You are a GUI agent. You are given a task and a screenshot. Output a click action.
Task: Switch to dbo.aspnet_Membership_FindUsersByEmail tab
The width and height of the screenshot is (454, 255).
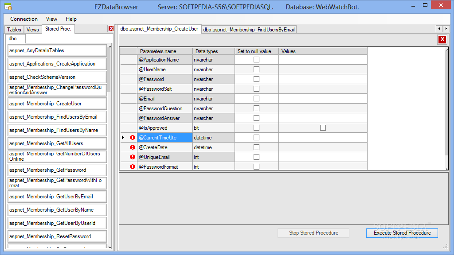point(249,30)
